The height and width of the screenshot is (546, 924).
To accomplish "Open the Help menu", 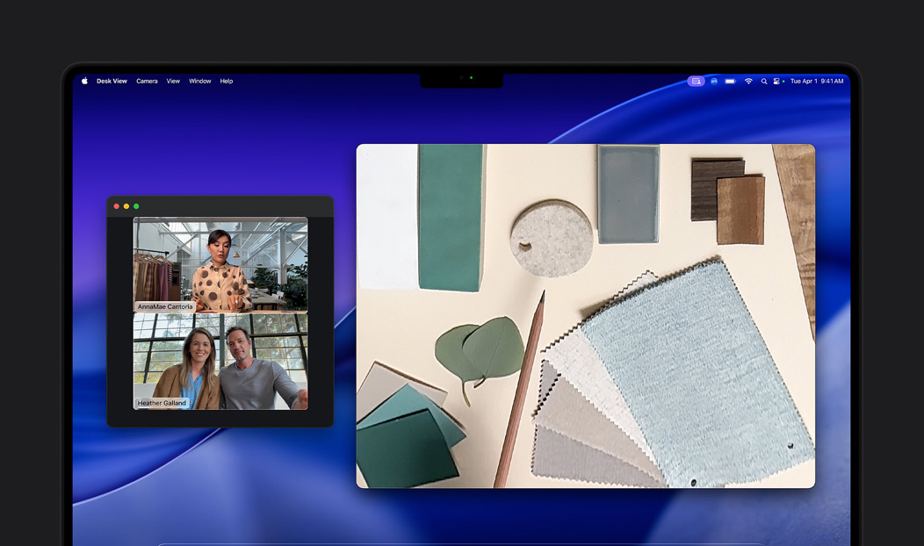I will 226,81.
